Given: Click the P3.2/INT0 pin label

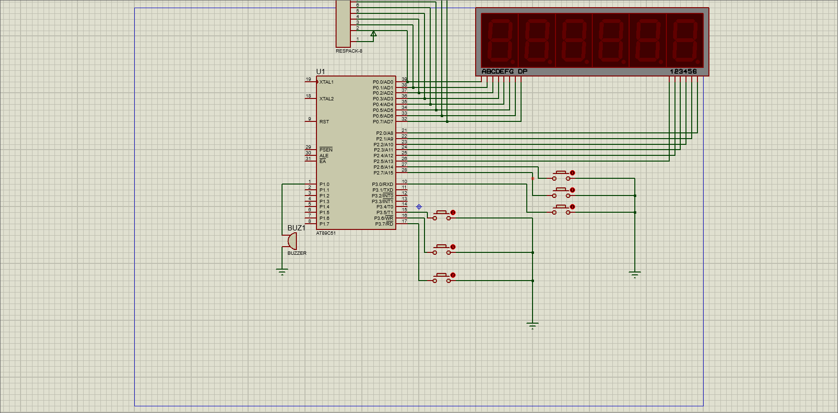Looking at the screenshot, I should click(x=382, y=196).
